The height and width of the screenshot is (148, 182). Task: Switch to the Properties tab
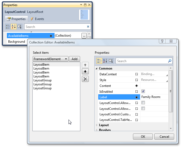point(16,19)
